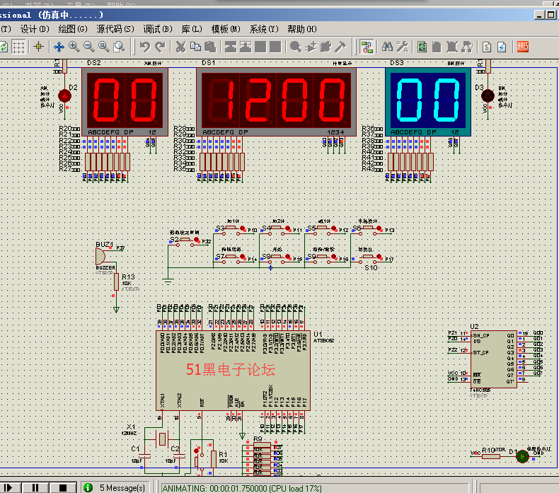
Task: Click the ANIMATING time status text
Action: coord(242,488)
